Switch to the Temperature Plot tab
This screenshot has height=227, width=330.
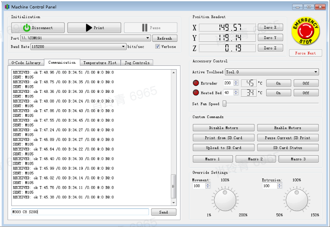coord(100,63)
